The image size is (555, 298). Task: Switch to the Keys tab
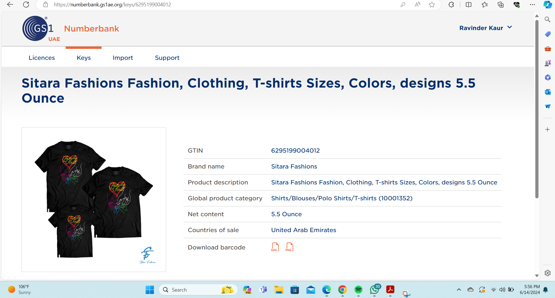[x=84, y=58]
